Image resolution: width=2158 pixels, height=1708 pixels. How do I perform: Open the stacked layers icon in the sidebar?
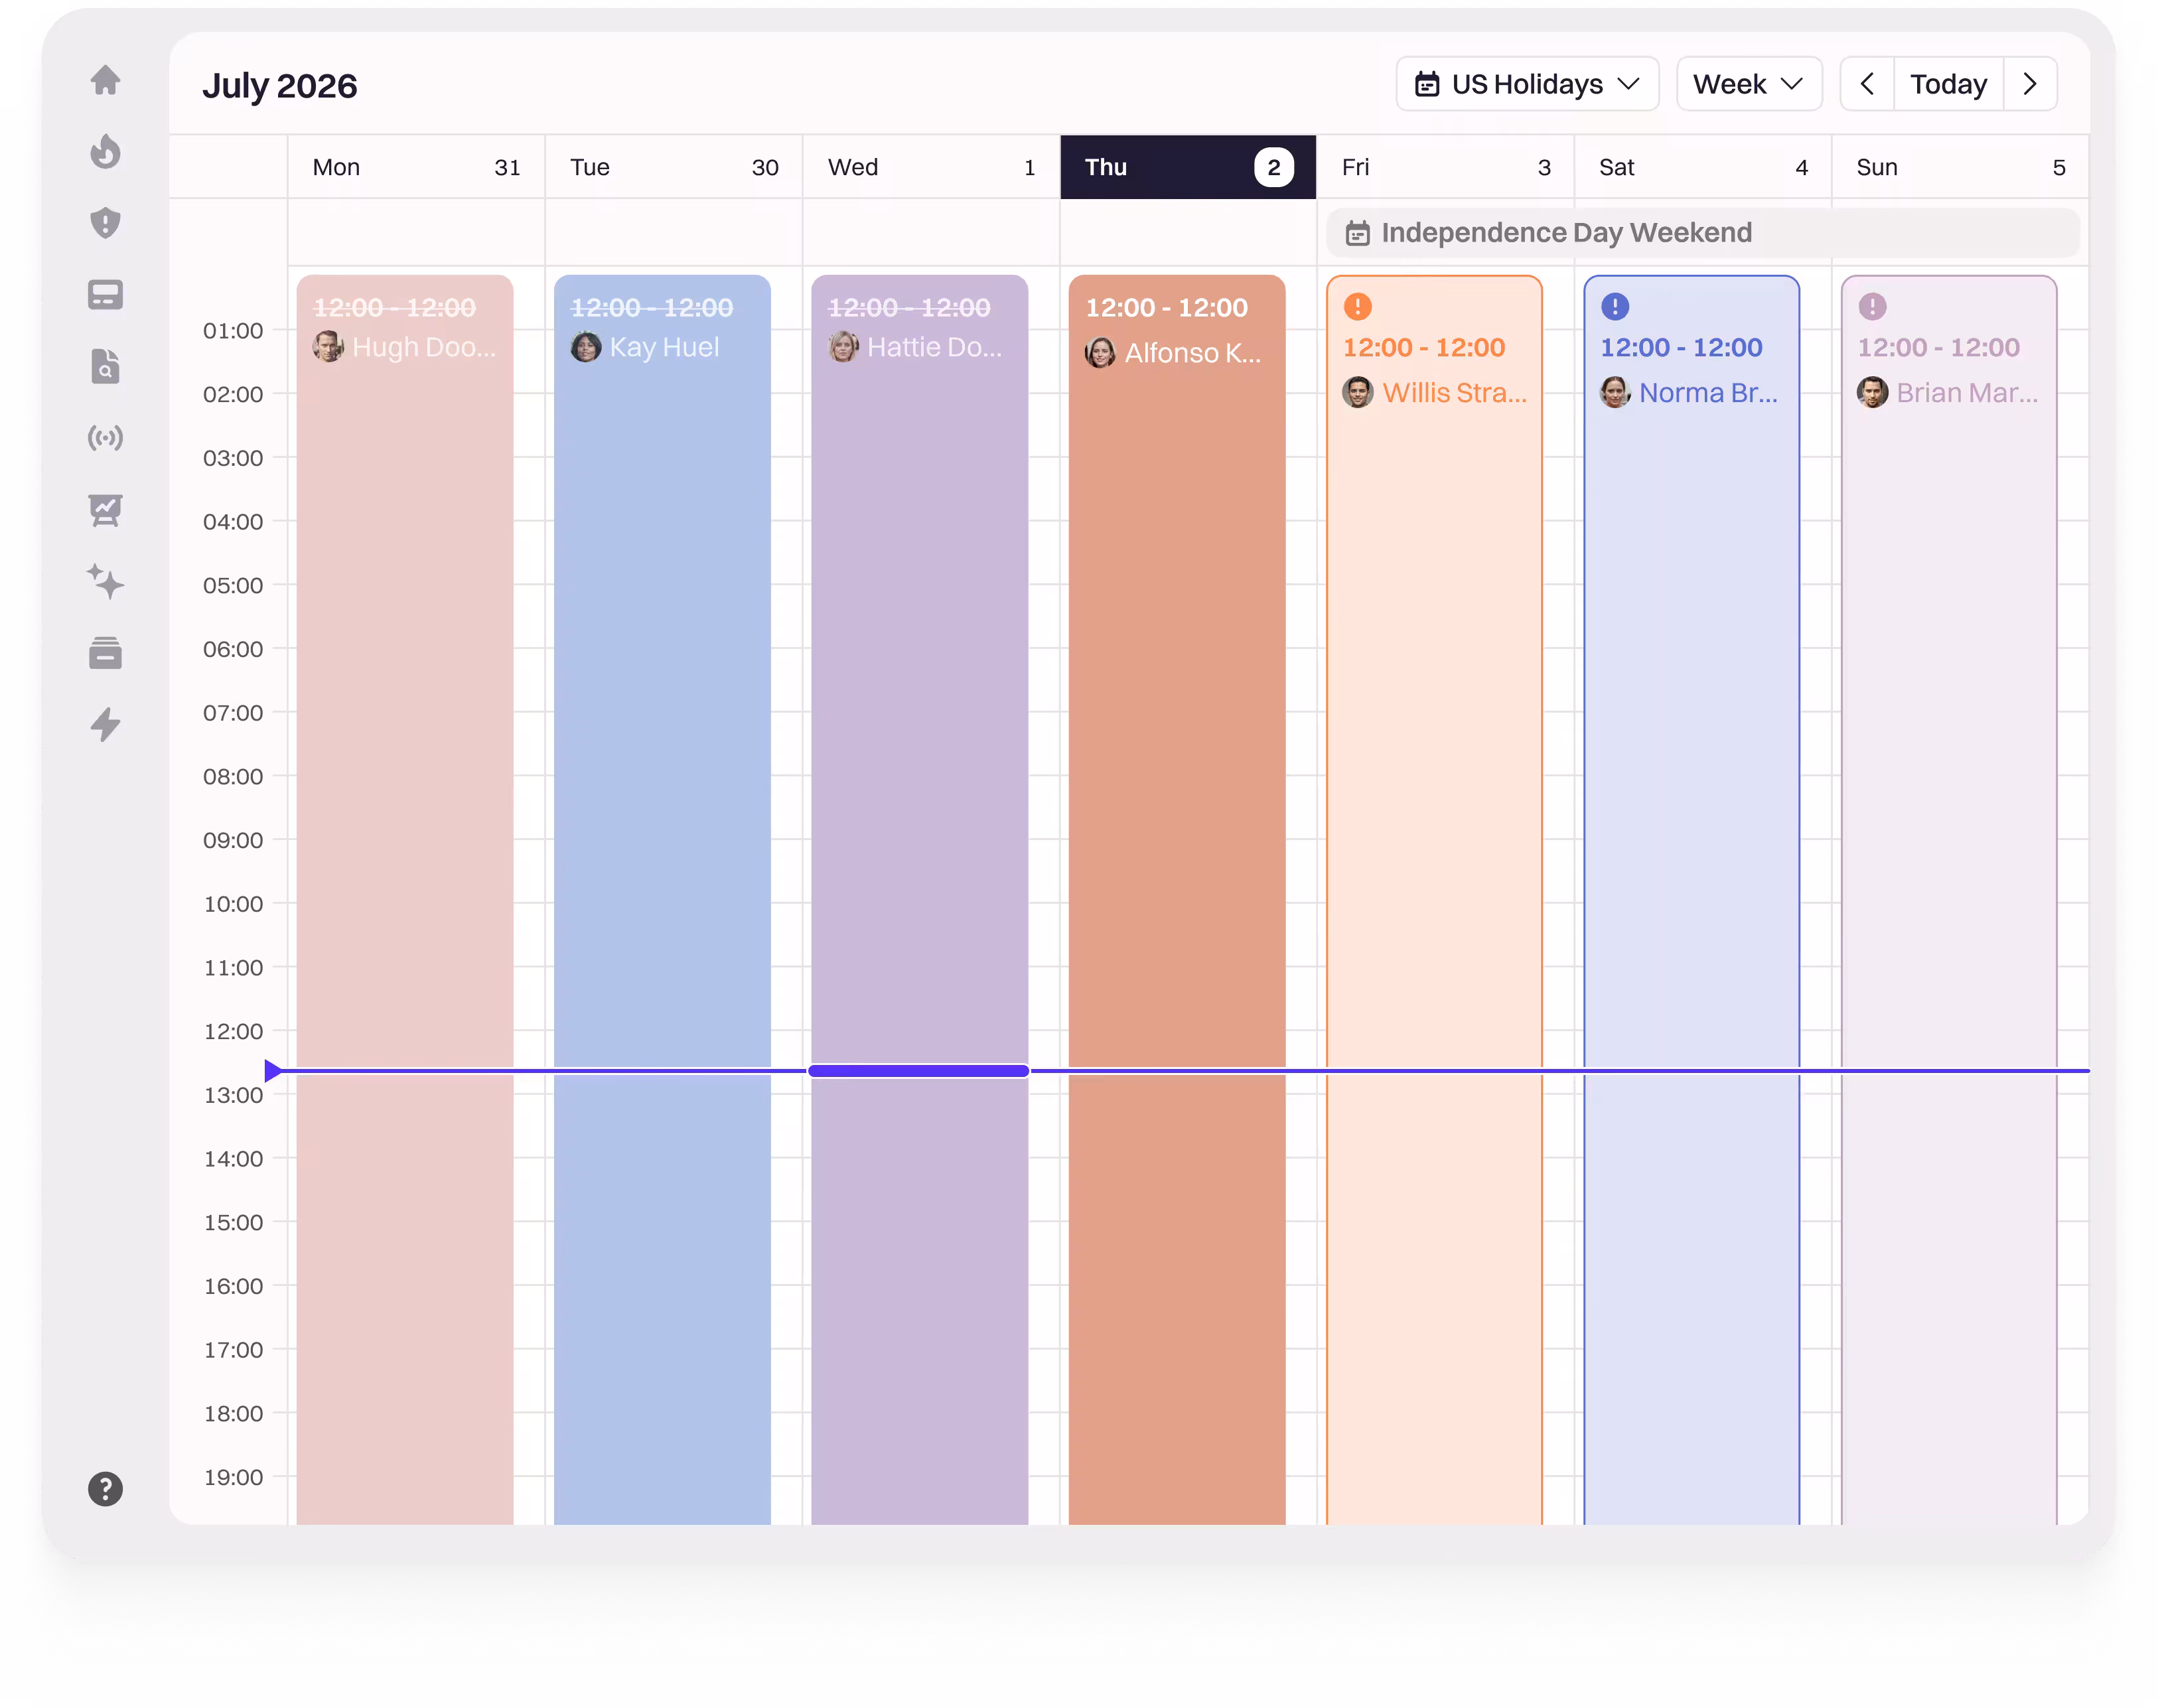(105, 653)
